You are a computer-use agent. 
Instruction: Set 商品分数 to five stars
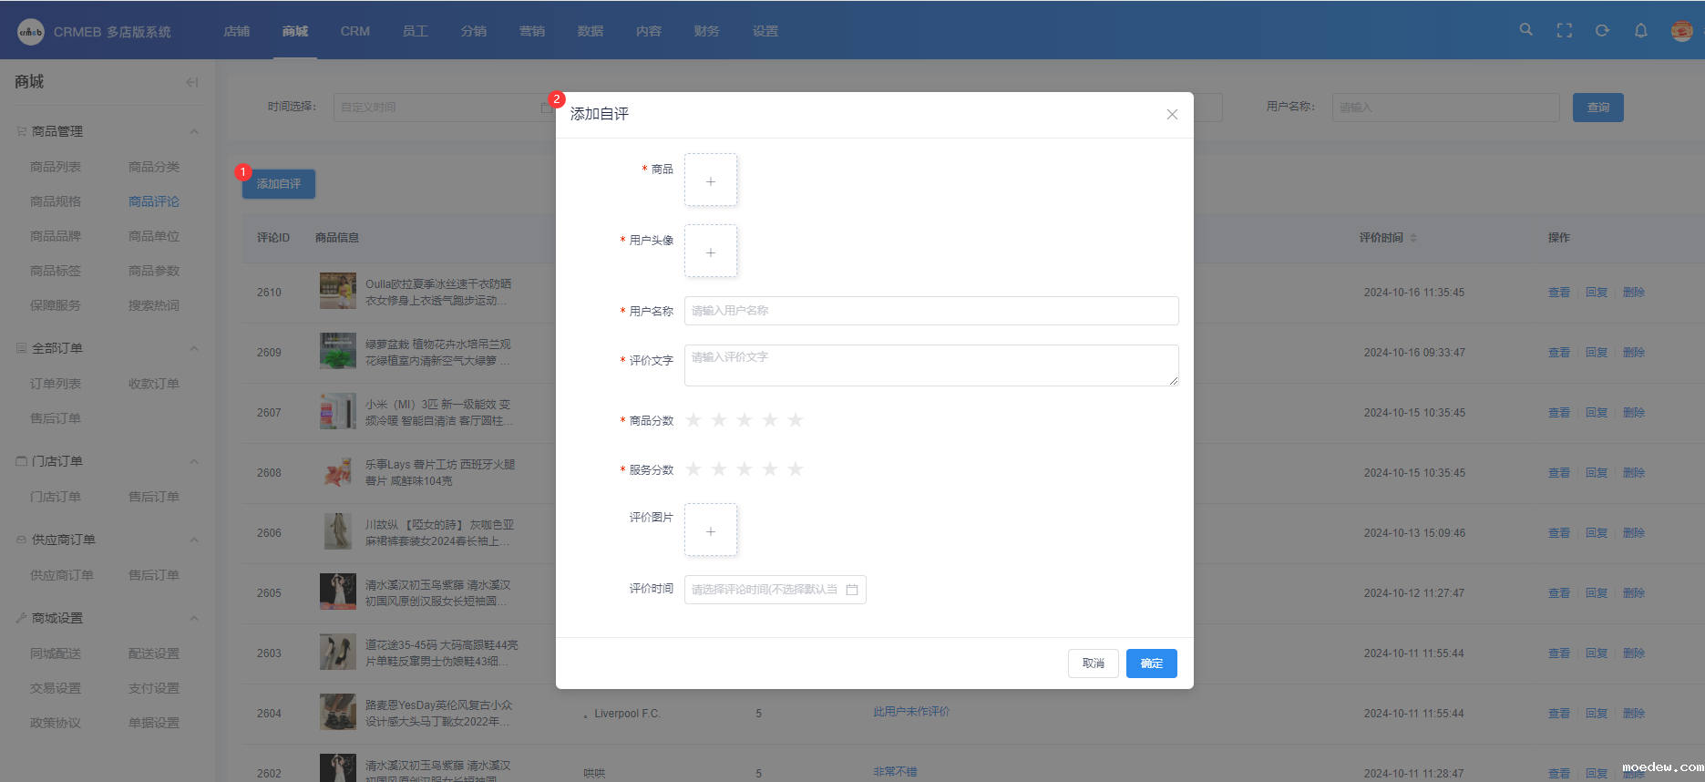796,420
